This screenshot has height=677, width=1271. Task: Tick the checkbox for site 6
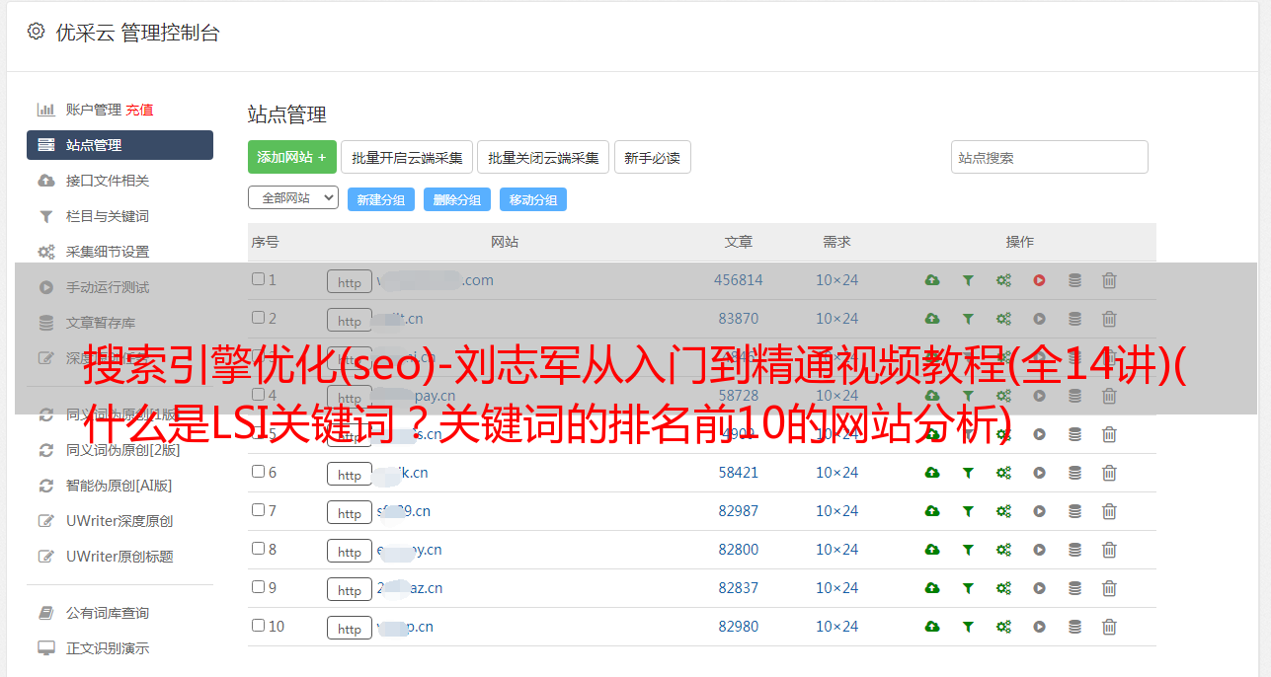[258, 472]
